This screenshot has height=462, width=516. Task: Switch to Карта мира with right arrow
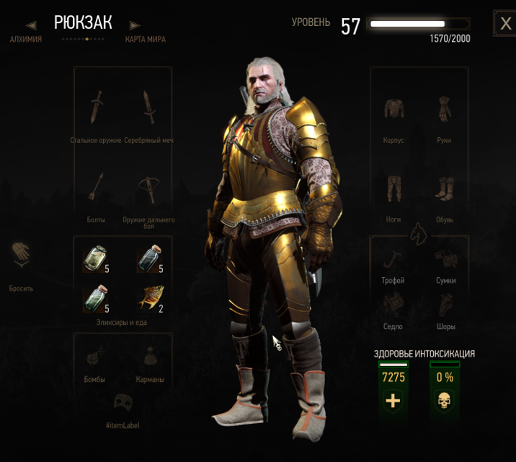(135, 25)
